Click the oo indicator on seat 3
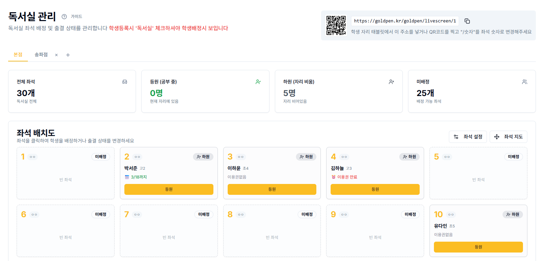The image size is (543, 261). click(x=241, y=157)
